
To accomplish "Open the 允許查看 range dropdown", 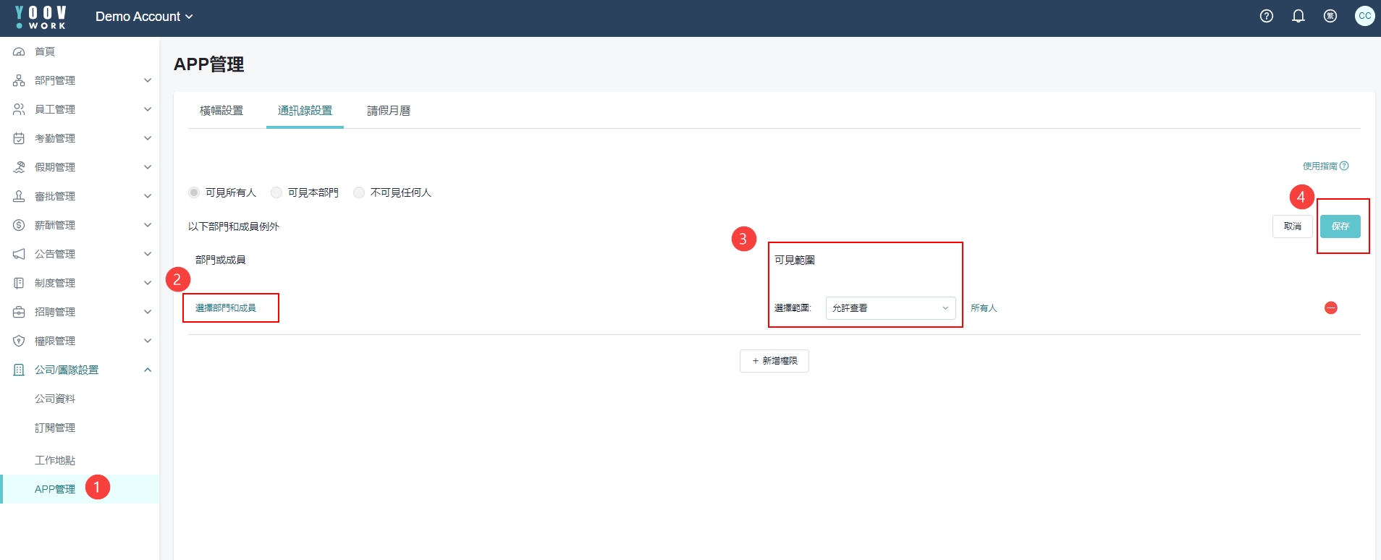I will pos(890,308).
